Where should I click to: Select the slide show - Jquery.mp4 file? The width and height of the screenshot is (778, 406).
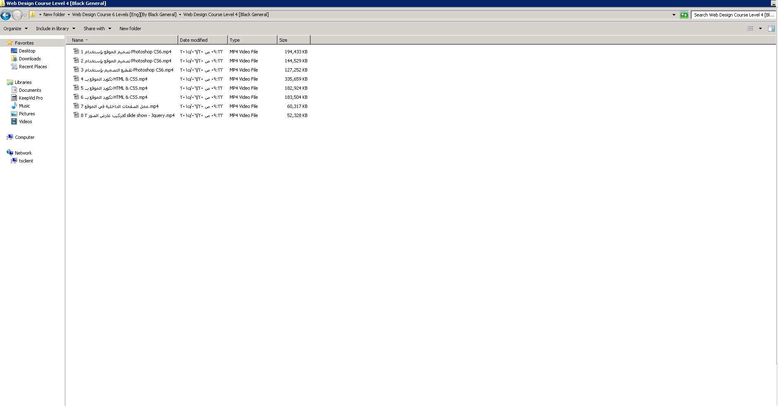127,115
